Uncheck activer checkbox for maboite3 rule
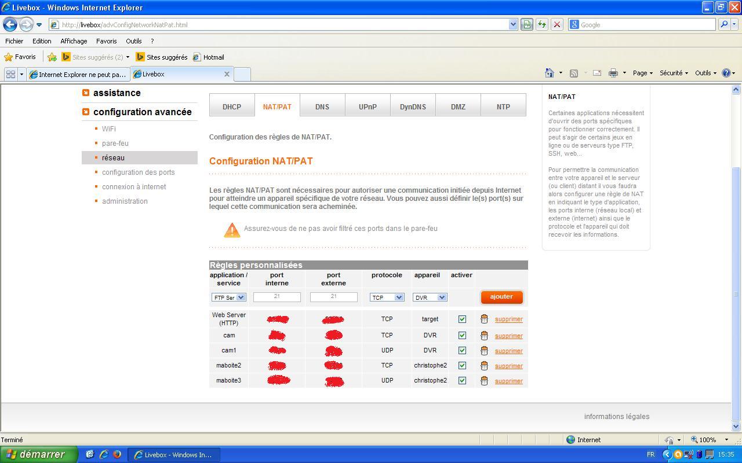This screenshot has width=742, height=463. point(462,380)
